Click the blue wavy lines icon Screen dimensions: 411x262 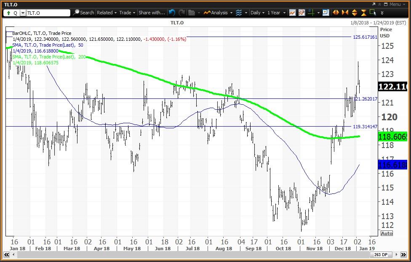tap(238, 13)
